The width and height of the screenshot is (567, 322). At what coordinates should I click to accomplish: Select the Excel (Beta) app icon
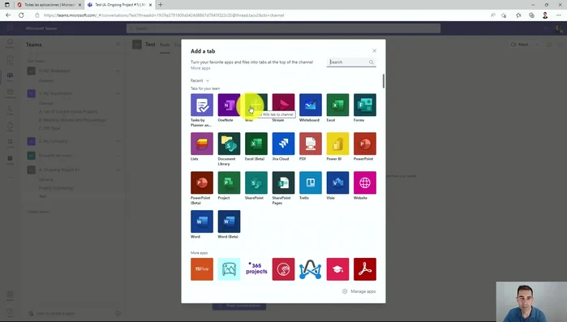pyautogui.click(x=256, y=144)
